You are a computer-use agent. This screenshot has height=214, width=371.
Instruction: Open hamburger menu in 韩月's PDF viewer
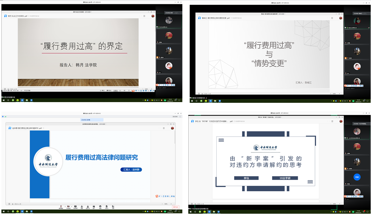[144, 16]
